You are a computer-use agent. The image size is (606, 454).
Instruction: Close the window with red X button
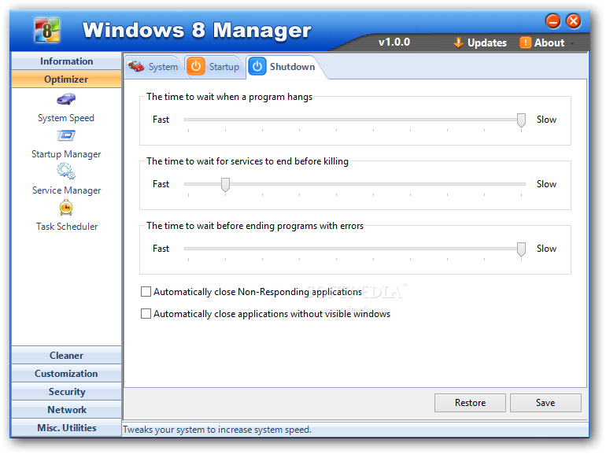[x=574, y=21]
